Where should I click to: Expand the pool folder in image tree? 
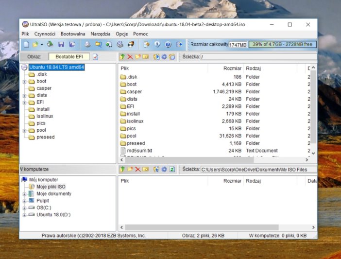click(24, 131)
